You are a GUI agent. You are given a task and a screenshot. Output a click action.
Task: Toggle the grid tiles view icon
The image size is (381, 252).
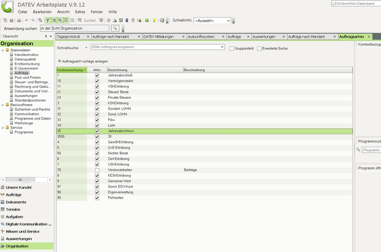tap(66, 21)
